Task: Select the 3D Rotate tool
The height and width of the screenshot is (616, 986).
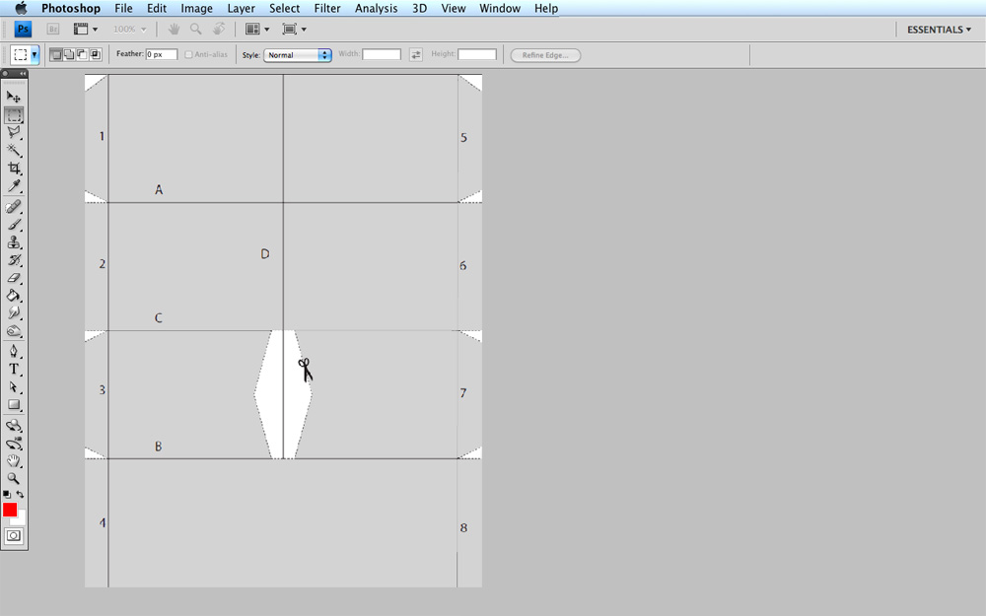Action: tap(14, 426)
